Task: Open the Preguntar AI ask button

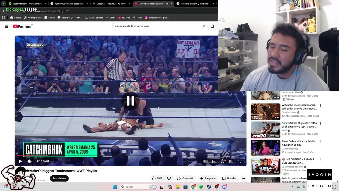Action: tap(208, 178)
